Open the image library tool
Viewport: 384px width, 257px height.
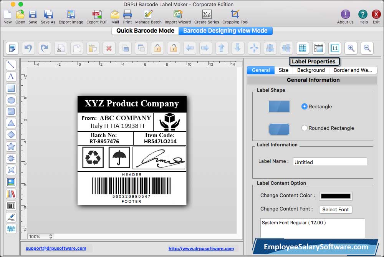pyautogui.click(x=11, y=194)
